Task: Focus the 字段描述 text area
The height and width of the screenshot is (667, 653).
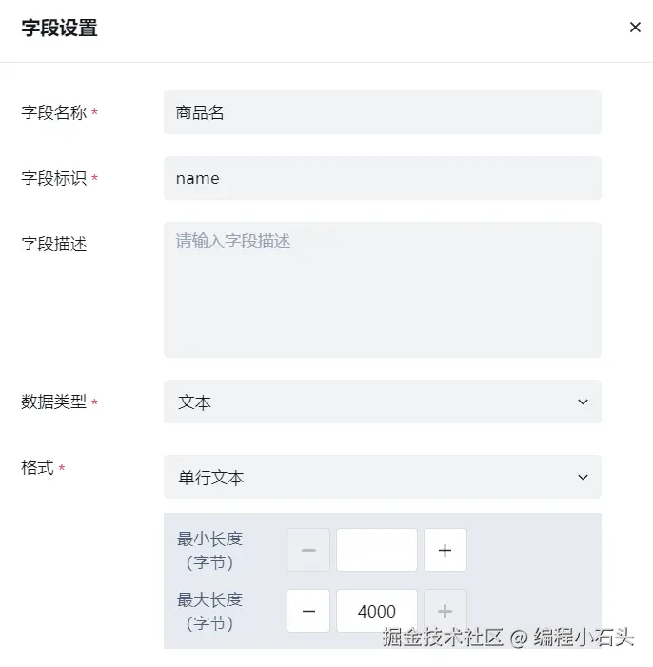Action: (x=381, y=289)
